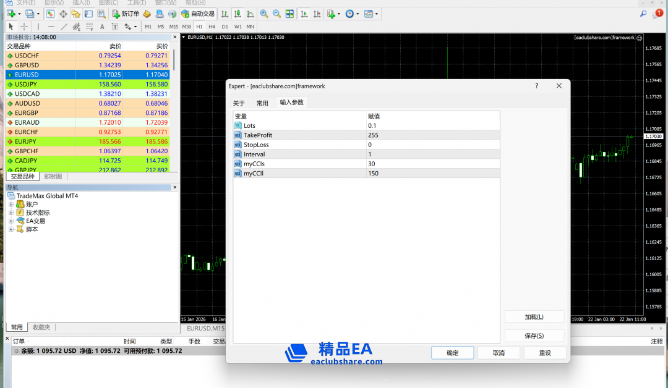This screenshot has width=668, height=388.
Task: Open the New Order (新订单) toolbar button
Action: [x=126, y=14]
